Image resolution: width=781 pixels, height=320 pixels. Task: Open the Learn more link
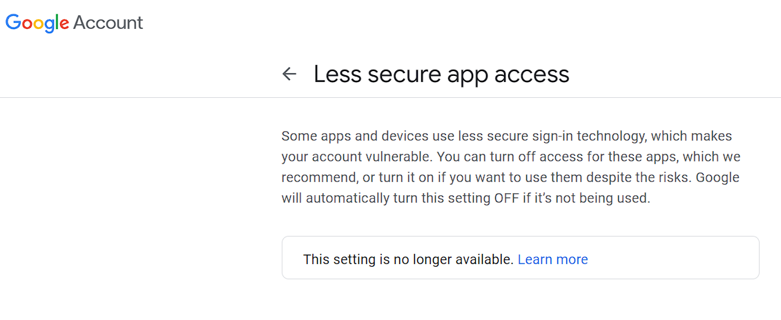coord(552,259)
